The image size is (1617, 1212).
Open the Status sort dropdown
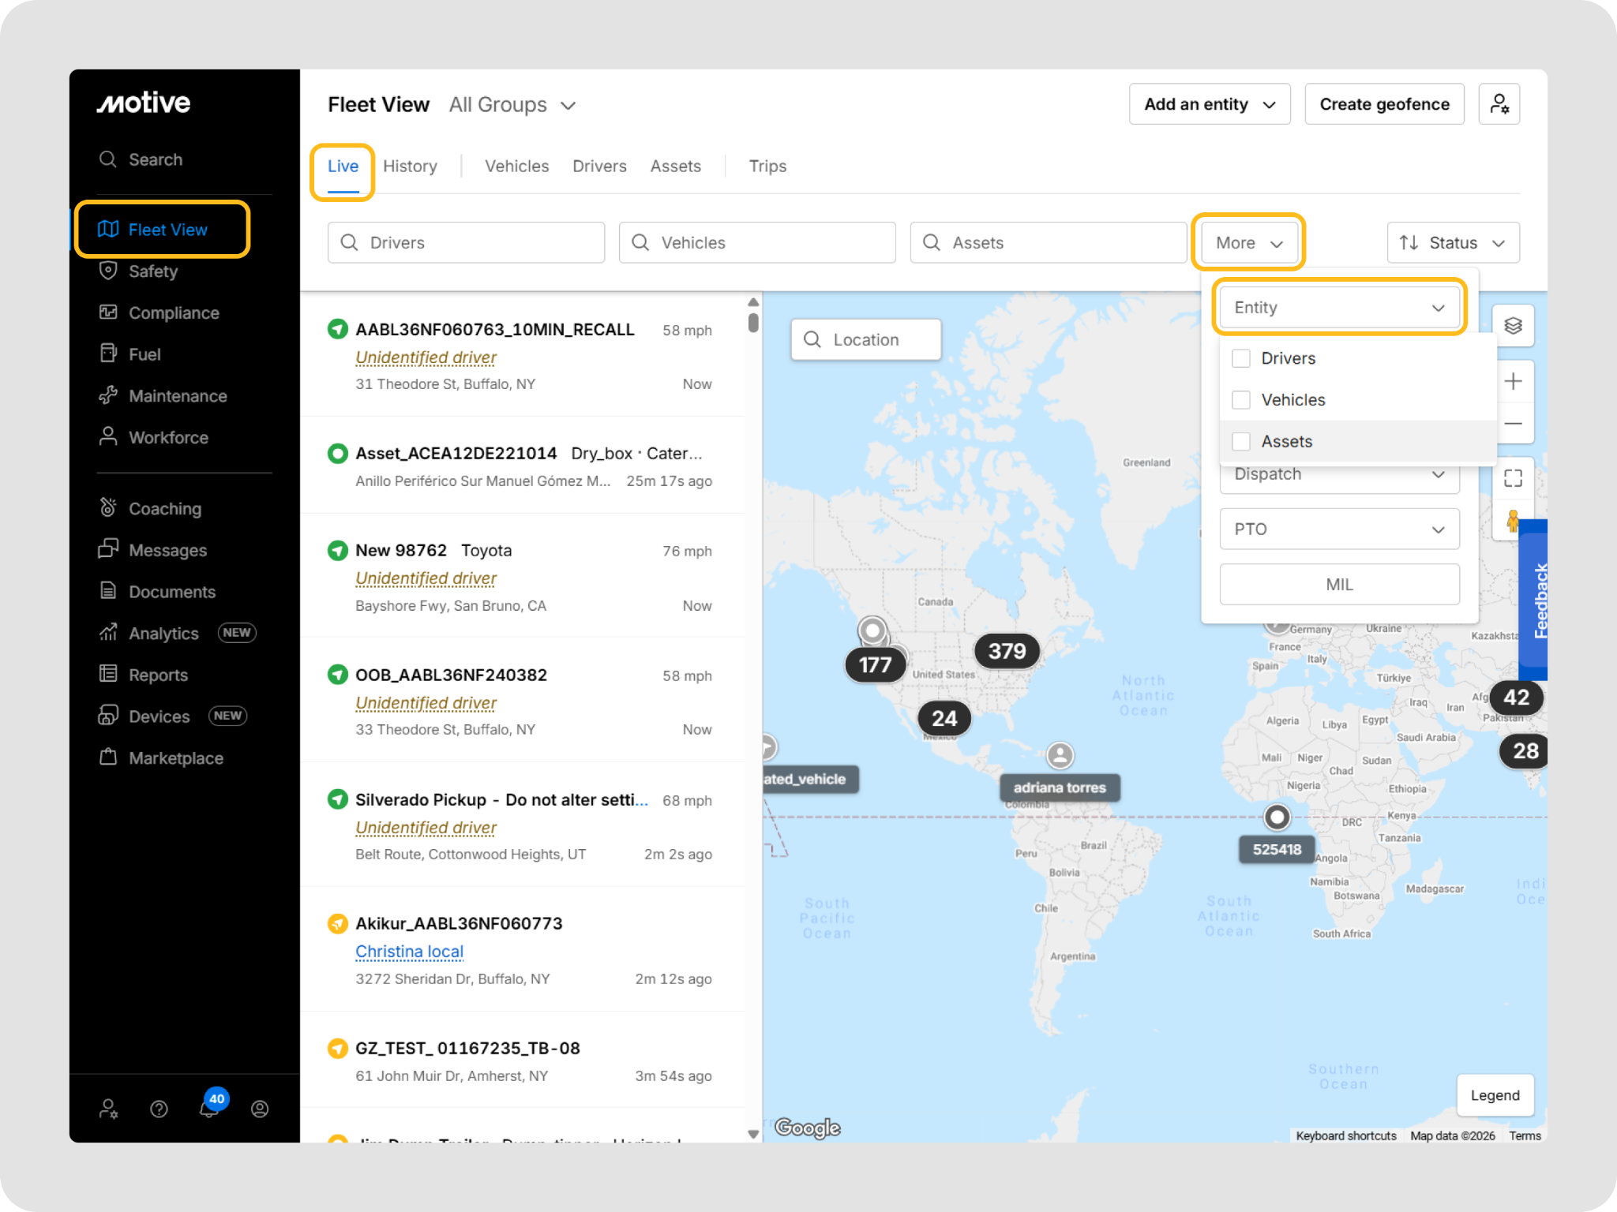coord(1453,243)
